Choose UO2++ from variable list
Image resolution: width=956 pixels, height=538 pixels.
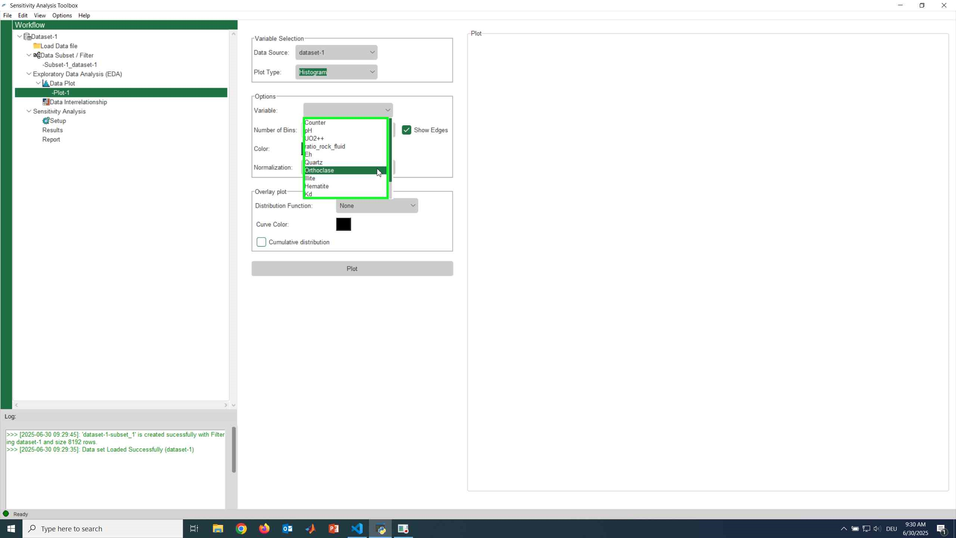tap(345, 139)
